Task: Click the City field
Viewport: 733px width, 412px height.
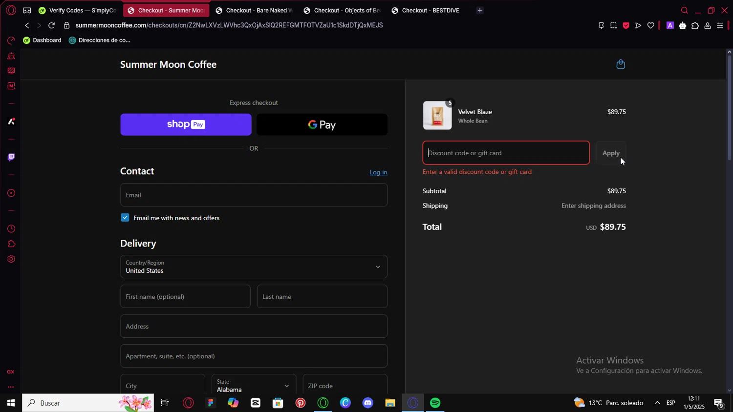Action: tap(163, 385)
